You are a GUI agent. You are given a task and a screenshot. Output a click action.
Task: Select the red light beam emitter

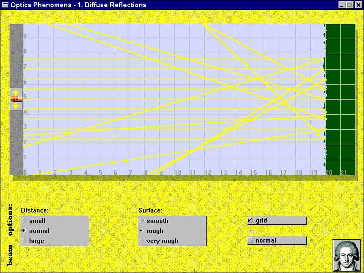[16, 99]
